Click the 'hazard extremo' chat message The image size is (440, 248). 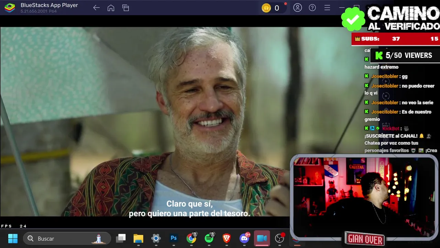point(381,67)
